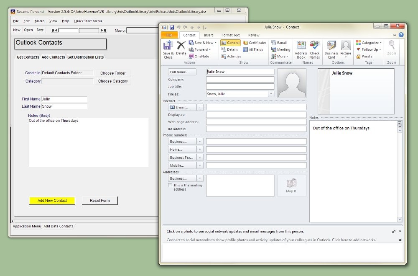
Task: Open dropdown arrow beside Home phone
Action: click(x=200, y=150)
